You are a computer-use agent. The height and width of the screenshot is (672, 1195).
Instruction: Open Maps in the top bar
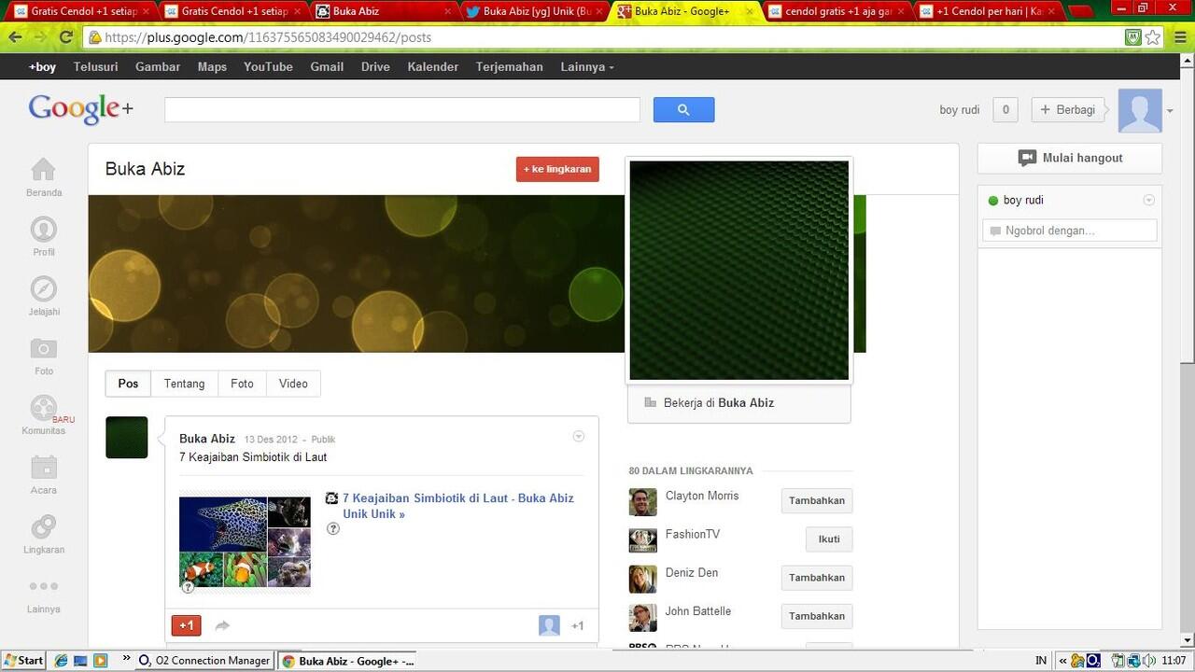click(x=212, y=66)
